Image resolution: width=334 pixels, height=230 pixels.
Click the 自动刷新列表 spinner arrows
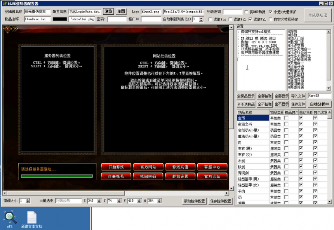click(201, 19)
